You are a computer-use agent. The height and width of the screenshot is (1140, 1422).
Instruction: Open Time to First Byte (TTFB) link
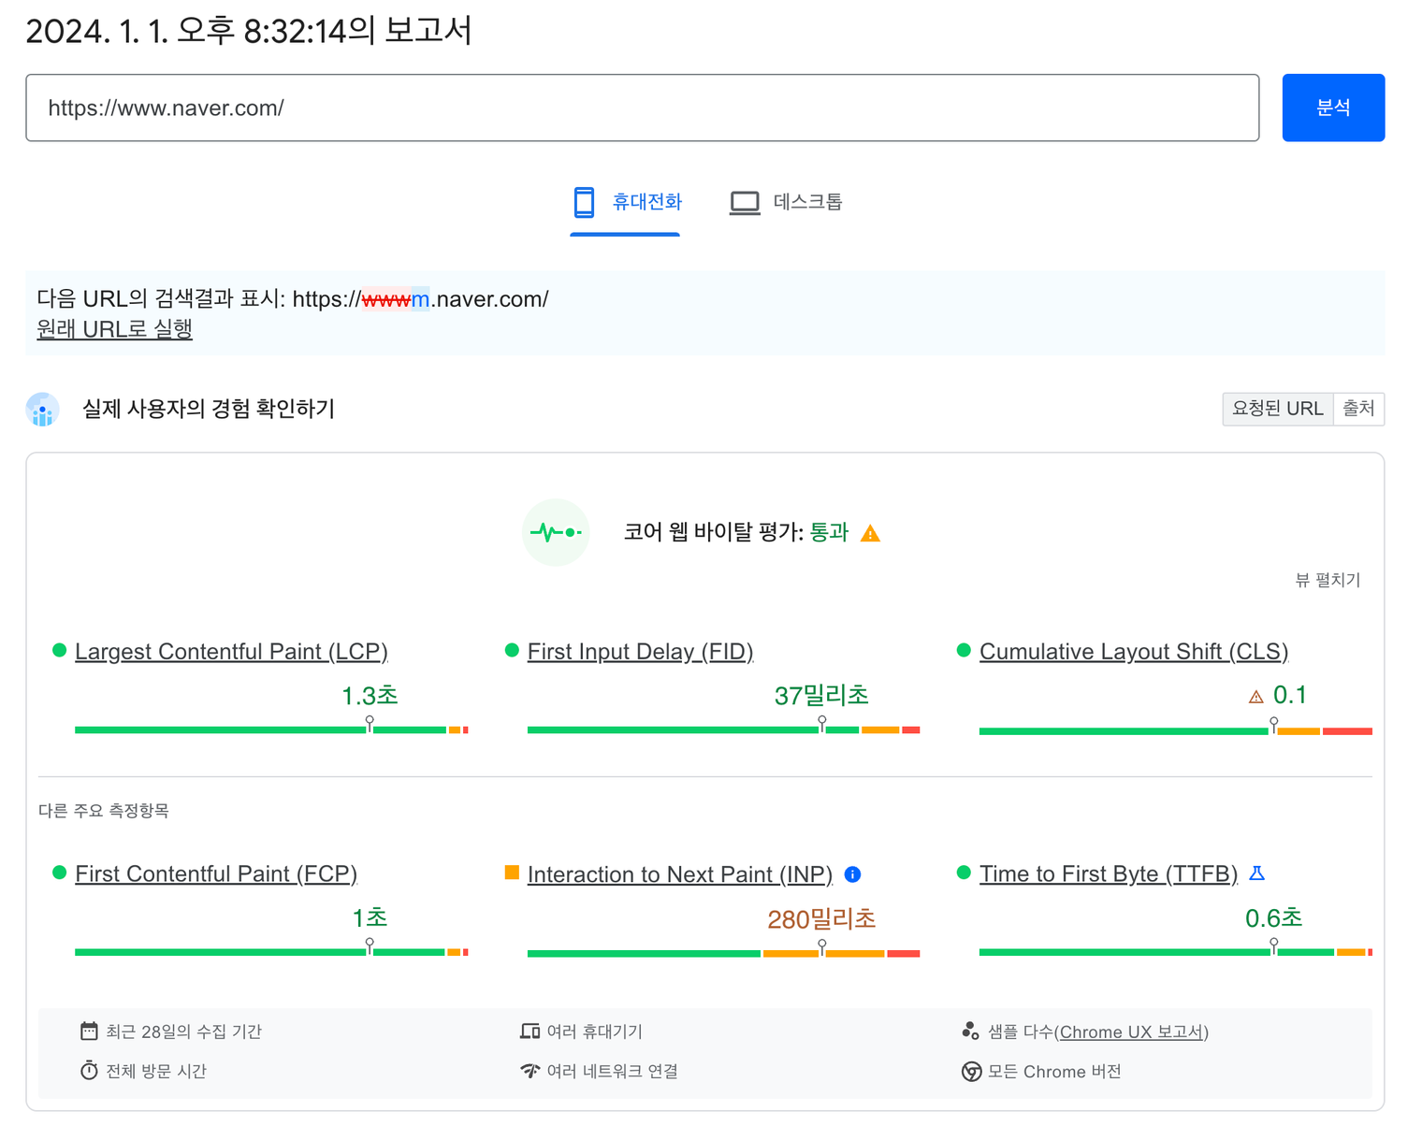[x=1109, y=873]
